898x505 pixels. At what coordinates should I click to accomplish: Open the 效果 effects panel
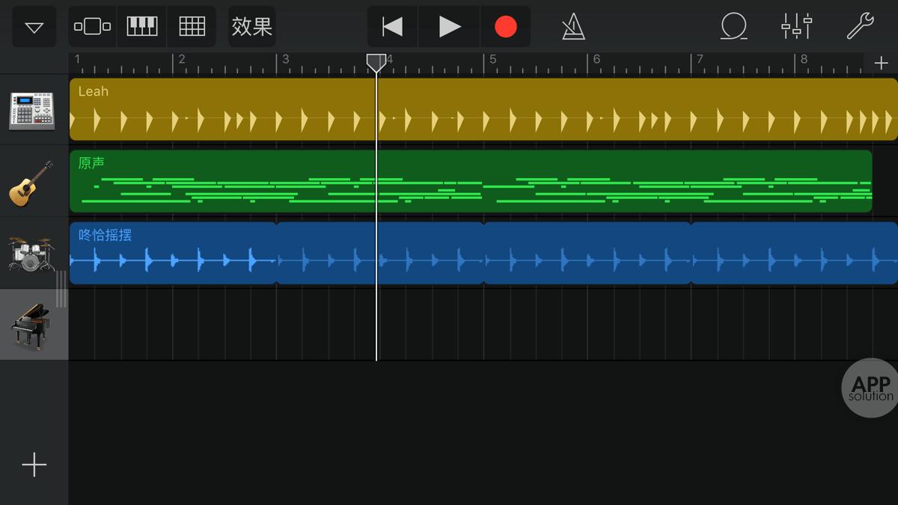point(252,27)
